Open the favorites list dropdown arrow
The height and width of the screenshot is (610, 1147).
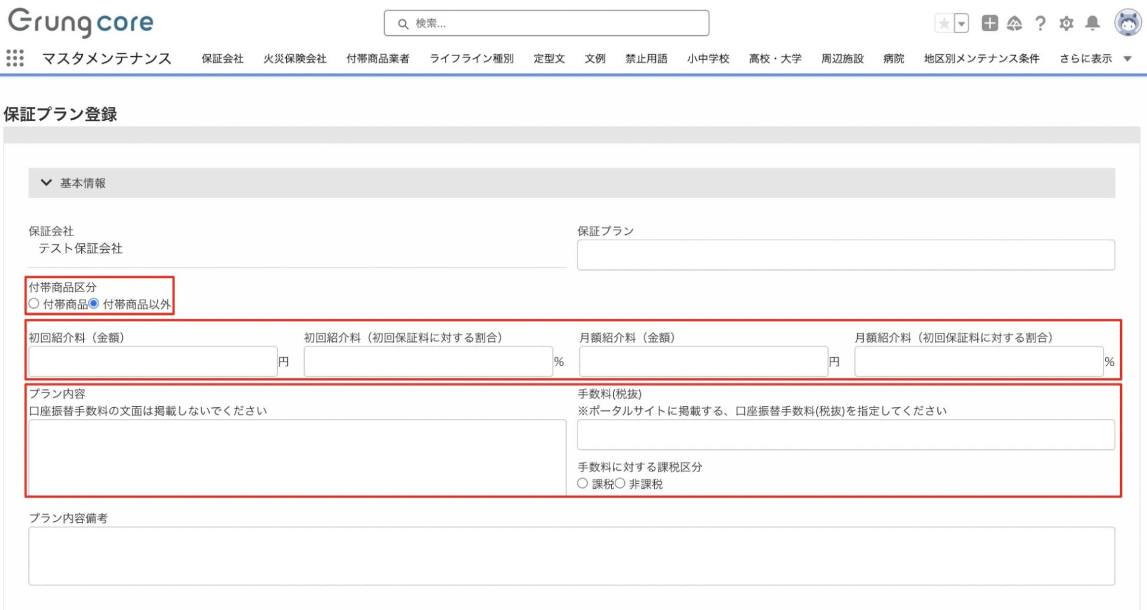coord(961,23)
